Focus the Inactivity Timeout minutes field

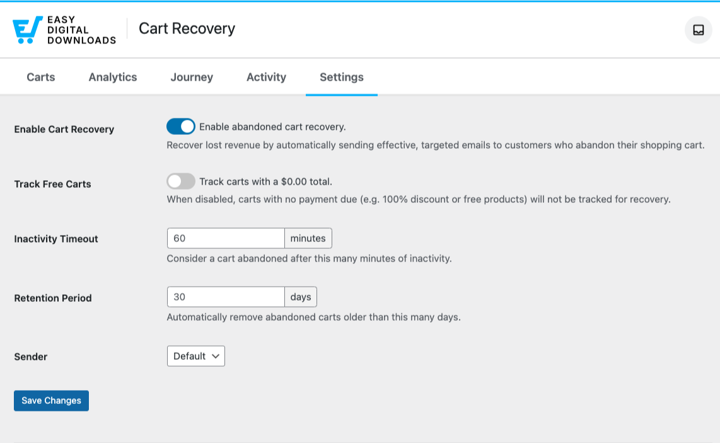pos(226,238)
